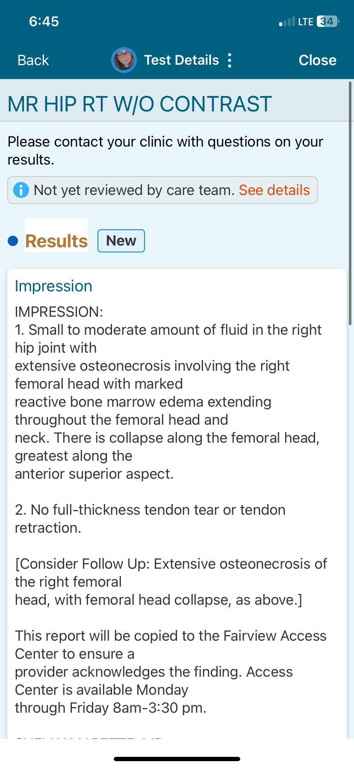The width and height of the screenshot is (354, 768).
Task: Open the patient profile avatar
Action: tap(124, 60)
